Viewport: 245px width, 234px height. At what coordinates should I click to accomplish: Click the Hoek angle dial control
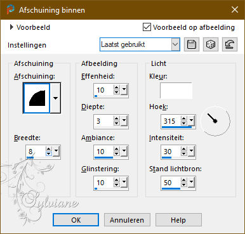(x=215, y=121)
